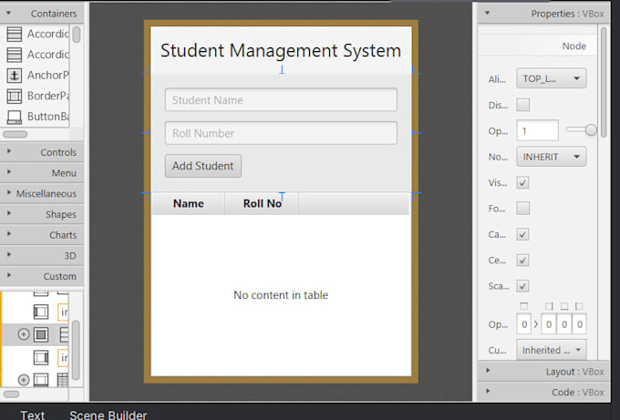This screenshot has width=620, height=420.
Task: Expand the Layout : VBox panel
Action: tap(488, 371)
